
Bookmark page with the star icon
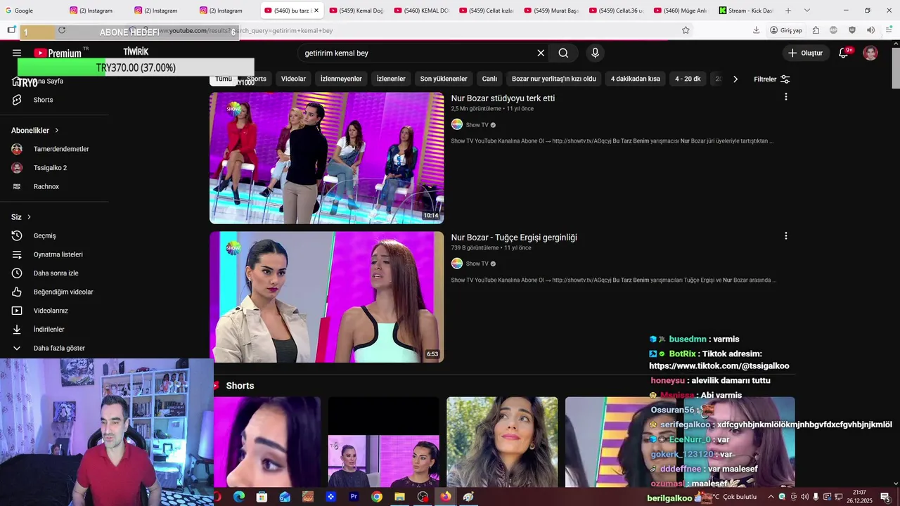[686, 30]
